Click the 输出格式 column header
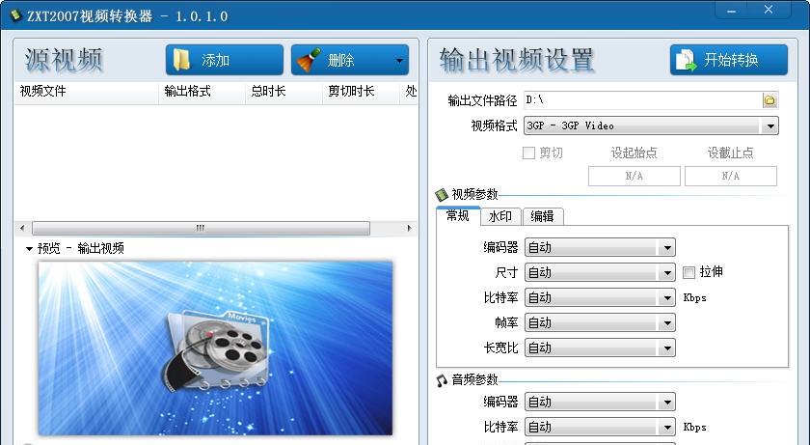Image resolution: width=810 pixels, height=445 pixels. coord(202,92)
